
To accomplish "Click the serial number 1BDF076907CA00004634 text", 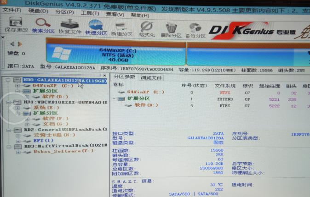I will (x=147, y=69).
